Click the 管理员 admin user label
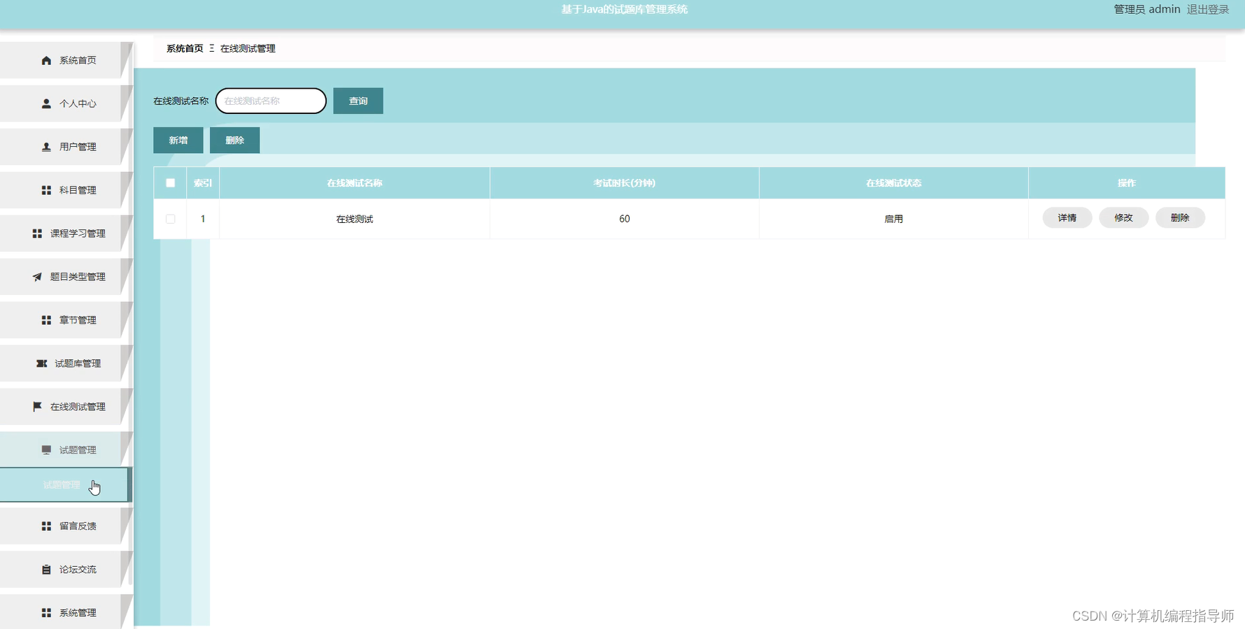The width and height of the screenshot is (1245, 629). click(1147, 9)
